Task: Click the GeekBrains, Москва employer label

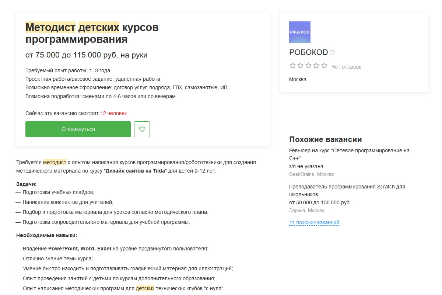Action: coord(311,174)
